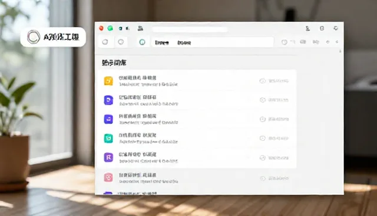Click the red window button in the title bar

(x=101, y=28)
